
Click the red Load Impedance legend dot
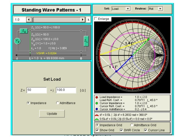click(x=97, y=97)
